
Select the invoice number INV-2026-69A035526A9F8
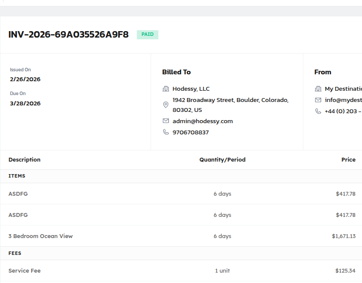point(69,35)
